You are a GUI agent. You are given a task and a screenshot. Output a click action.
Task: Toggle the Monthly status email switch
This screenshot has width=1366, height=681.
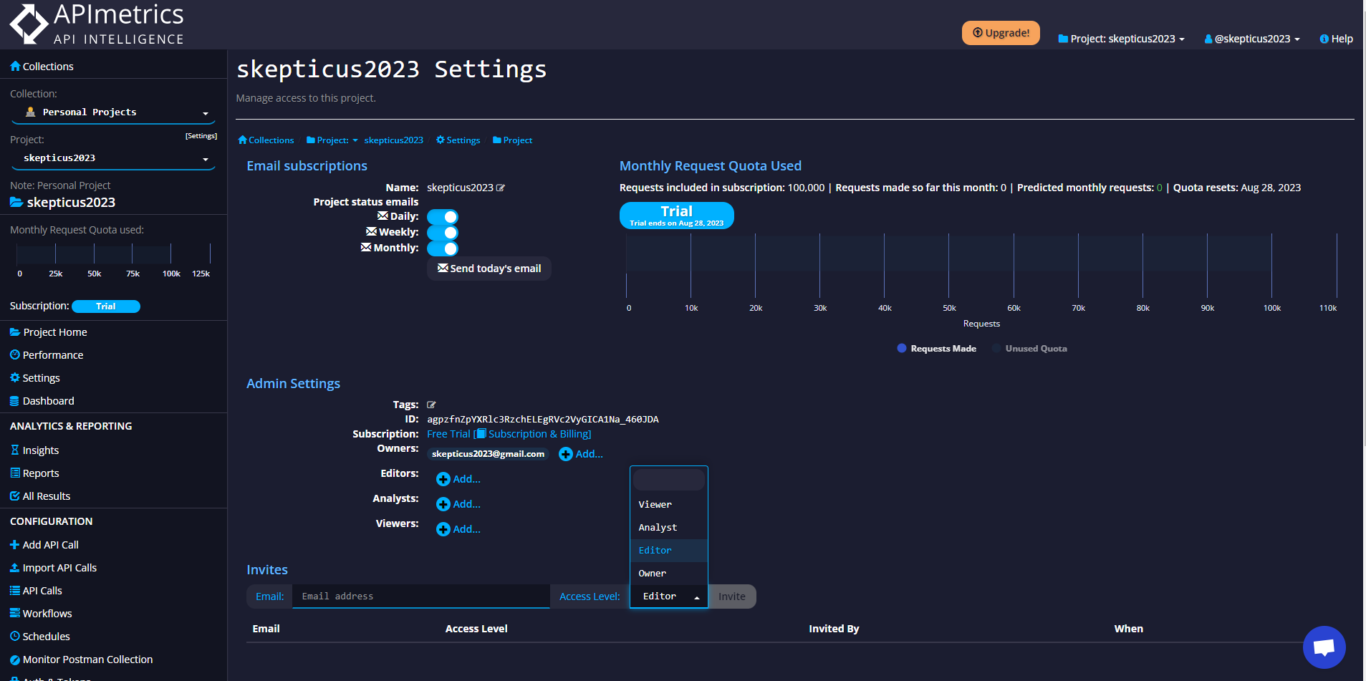(443, 248)
